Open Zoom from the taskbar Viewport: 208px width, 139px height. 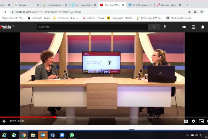click(x=62, y=135)
